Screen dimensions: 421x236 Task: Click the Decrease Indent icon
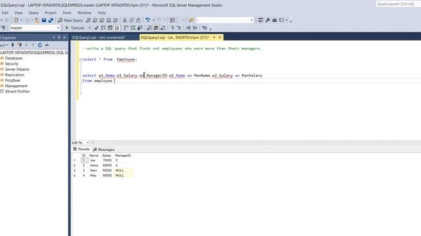coord(188,28)
